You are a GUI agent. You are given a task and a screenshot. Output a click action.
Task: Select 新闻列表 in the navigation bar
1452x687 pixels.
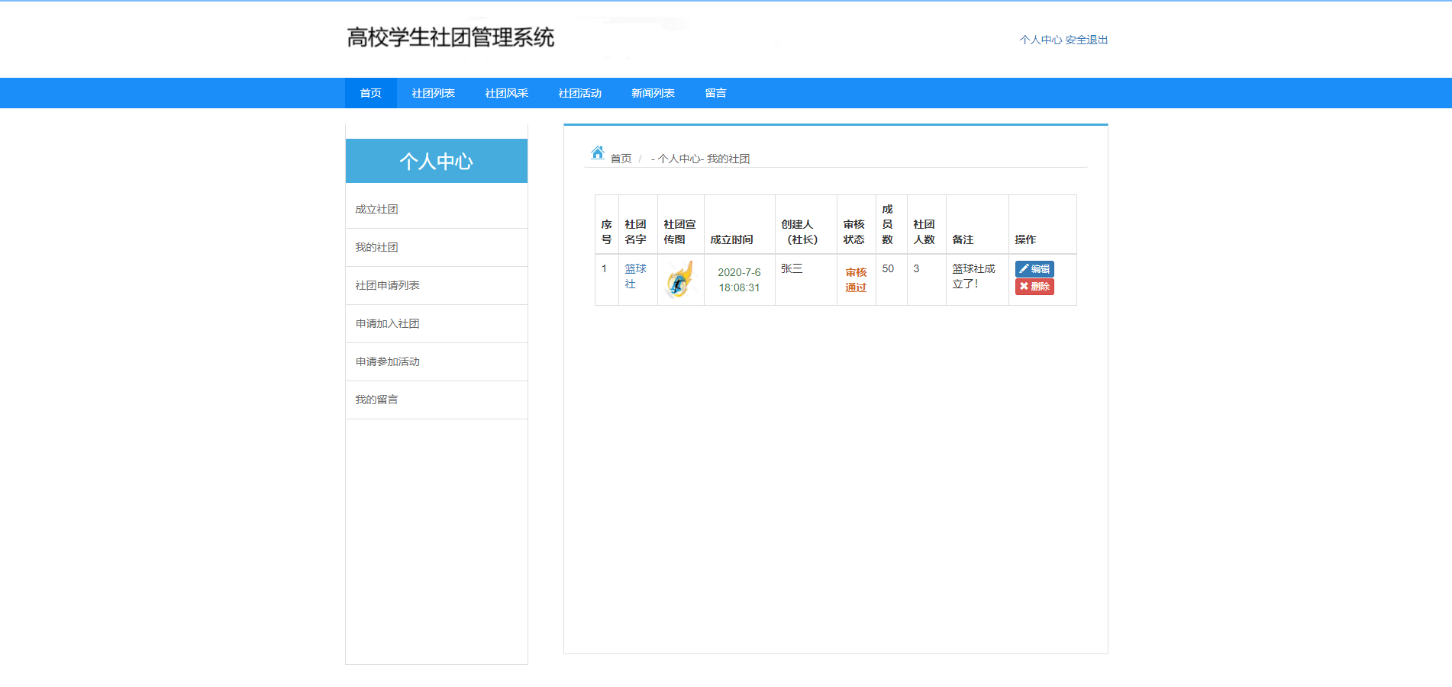point(653,93)
